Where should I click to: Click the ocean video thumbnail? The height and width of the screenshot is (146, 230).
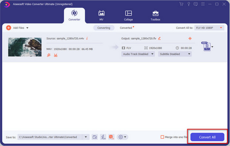point(25,47)
